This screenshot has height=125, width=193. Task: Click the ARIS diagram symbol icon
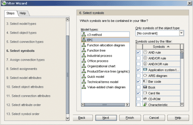145,75
